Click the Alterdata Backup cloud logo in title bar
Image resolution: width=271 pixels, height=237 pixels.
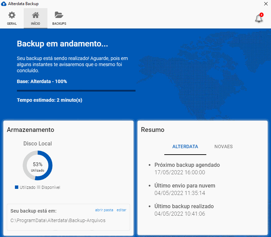tap(4, 4)
